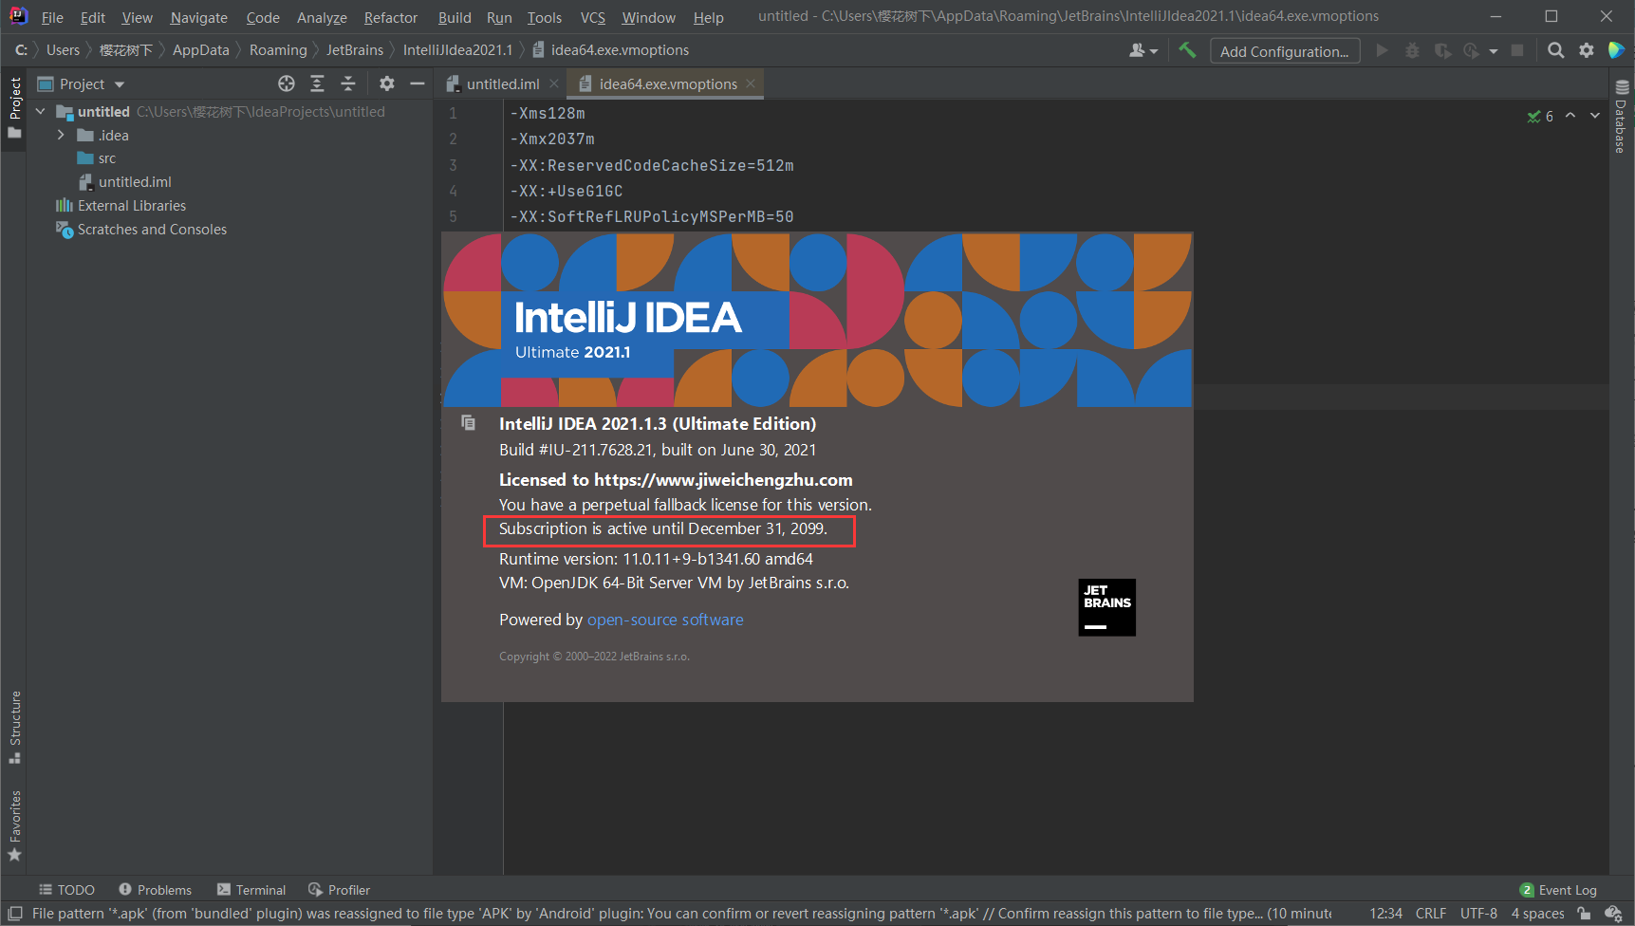Open Search Everywhere magnifier icon
Viewport: 1635px width, 926px height.
tap(1555, 50)
